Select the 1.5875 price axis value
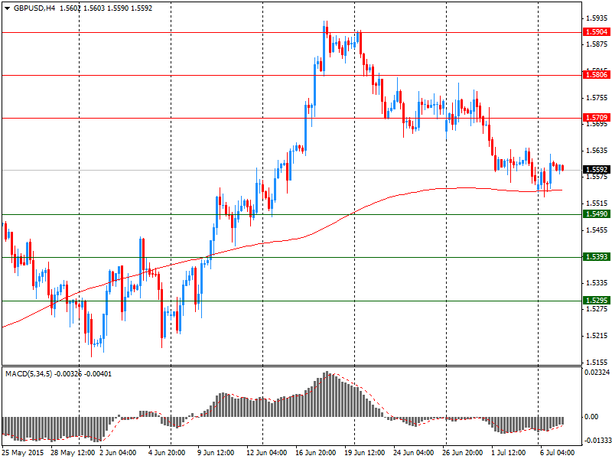 (x=597, y=44)
